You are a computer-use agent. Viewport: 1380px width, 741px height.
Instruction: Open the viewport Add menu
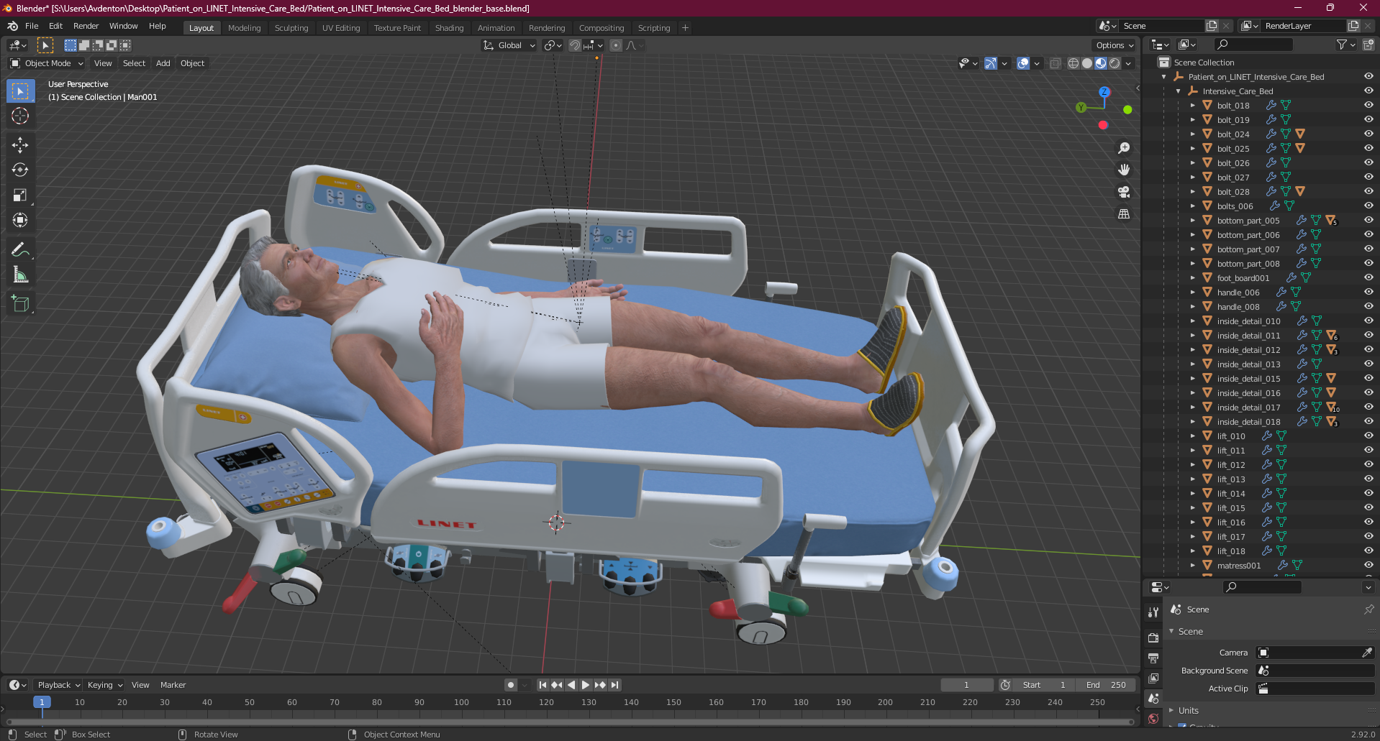click(x=163, y=63)
